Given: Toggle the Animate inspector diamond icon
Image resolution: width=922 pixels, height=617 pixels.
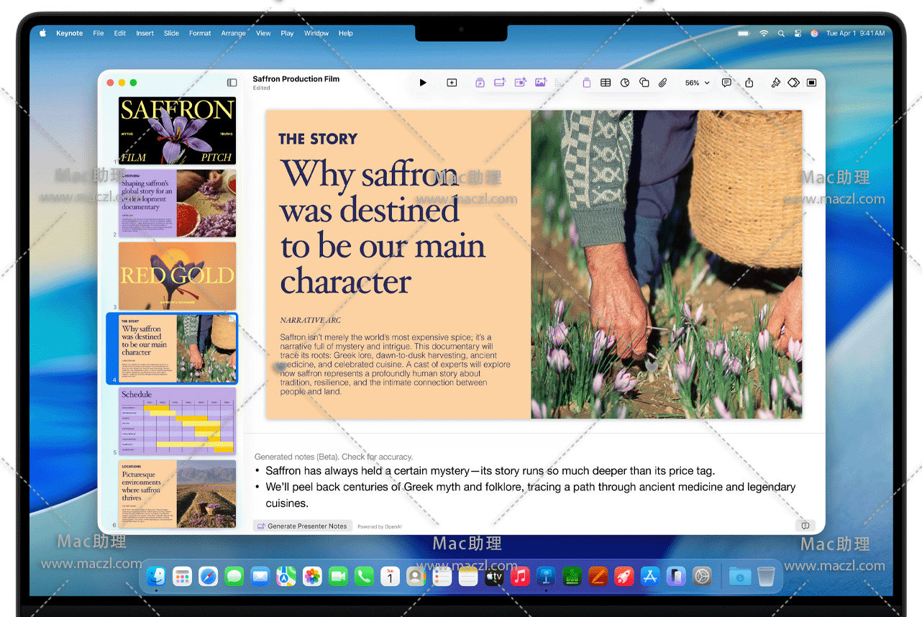Looking at the screenshot, I should click(x=793, y=83).
